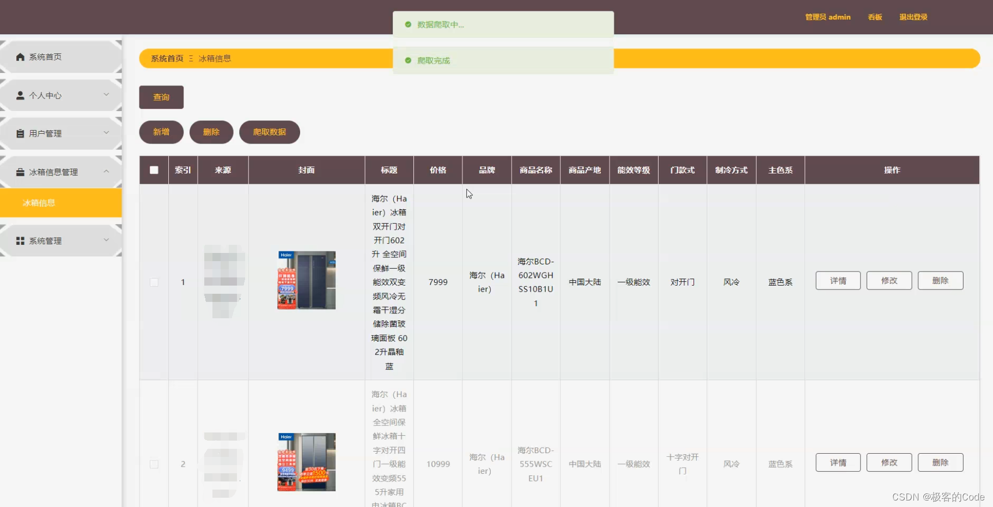
Task: Open the row 2 refrigerator cover image
Action: (x=307, y=462)
